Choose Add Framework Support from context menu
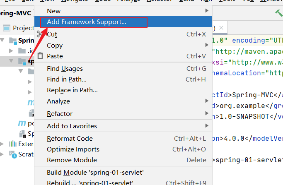 click(87, 22)
